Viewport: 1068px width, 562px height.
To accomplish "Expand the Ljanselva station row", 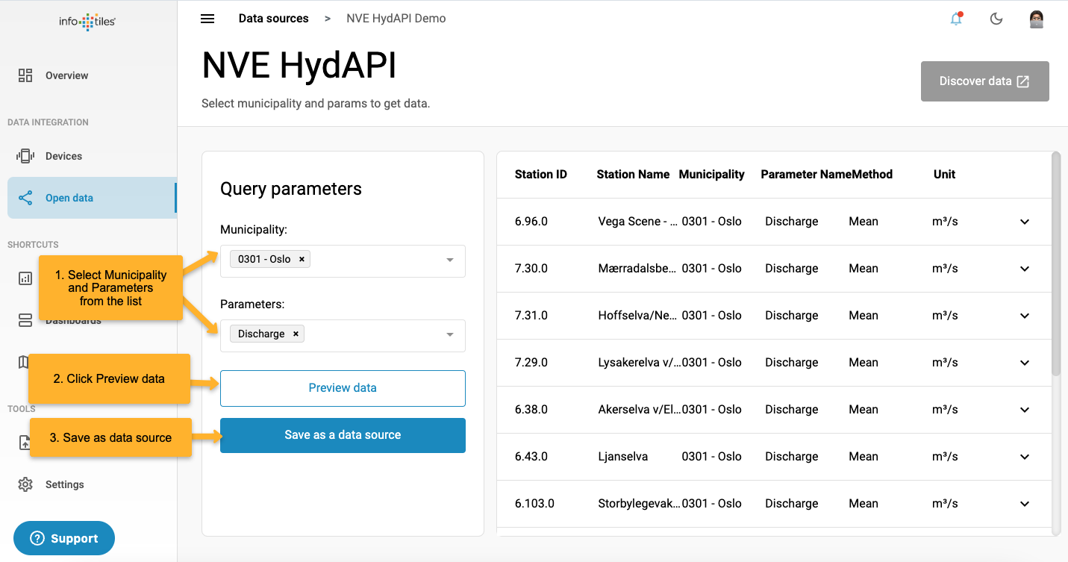I will [x=1025, y=457].
